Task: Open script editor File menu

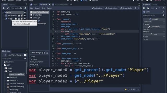Action: [x=32, y=8]
